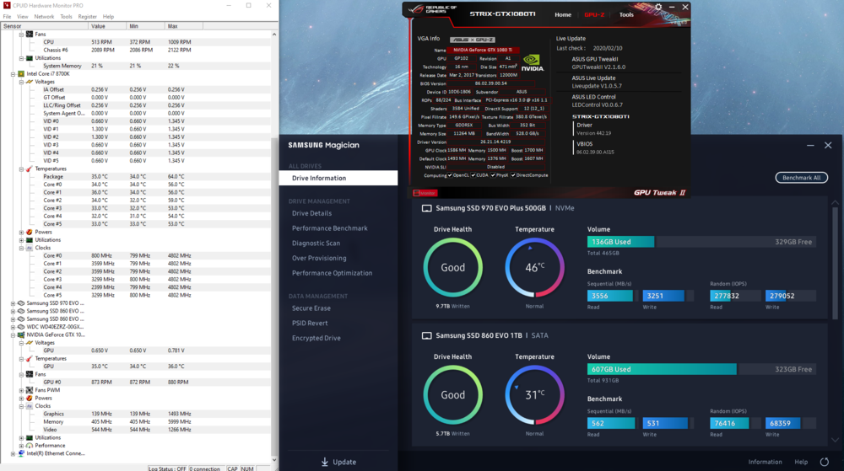Screen dimensions: 844x471
Task: Click the Benchmark All button
Action: [801, 178]
